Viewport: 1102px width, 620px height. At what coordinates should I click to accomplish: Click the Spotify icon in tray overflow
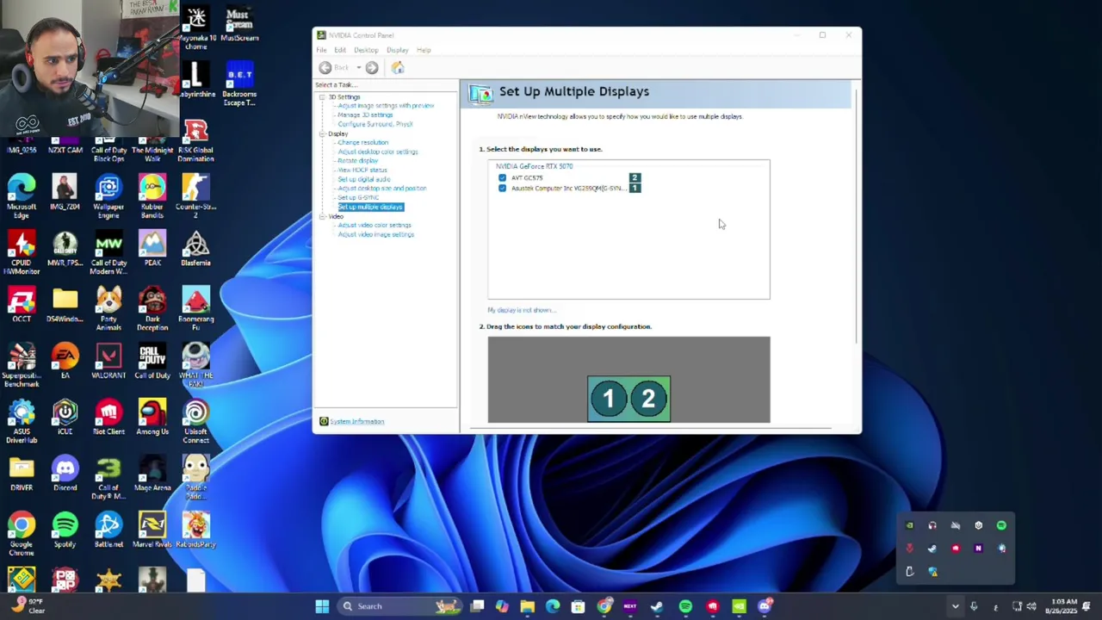1001,525
